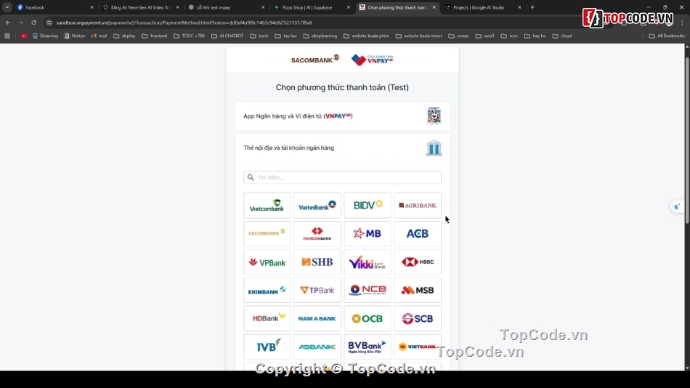
Task: Choose Sacombank in the bank grid
Action: point(267,233)
